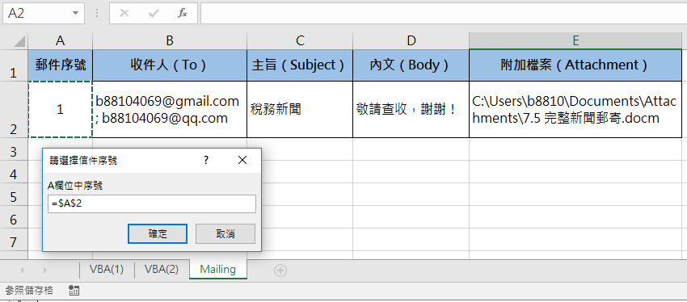
Task: Select column B header
Action: pyautogui.click(x=170, y=40)
